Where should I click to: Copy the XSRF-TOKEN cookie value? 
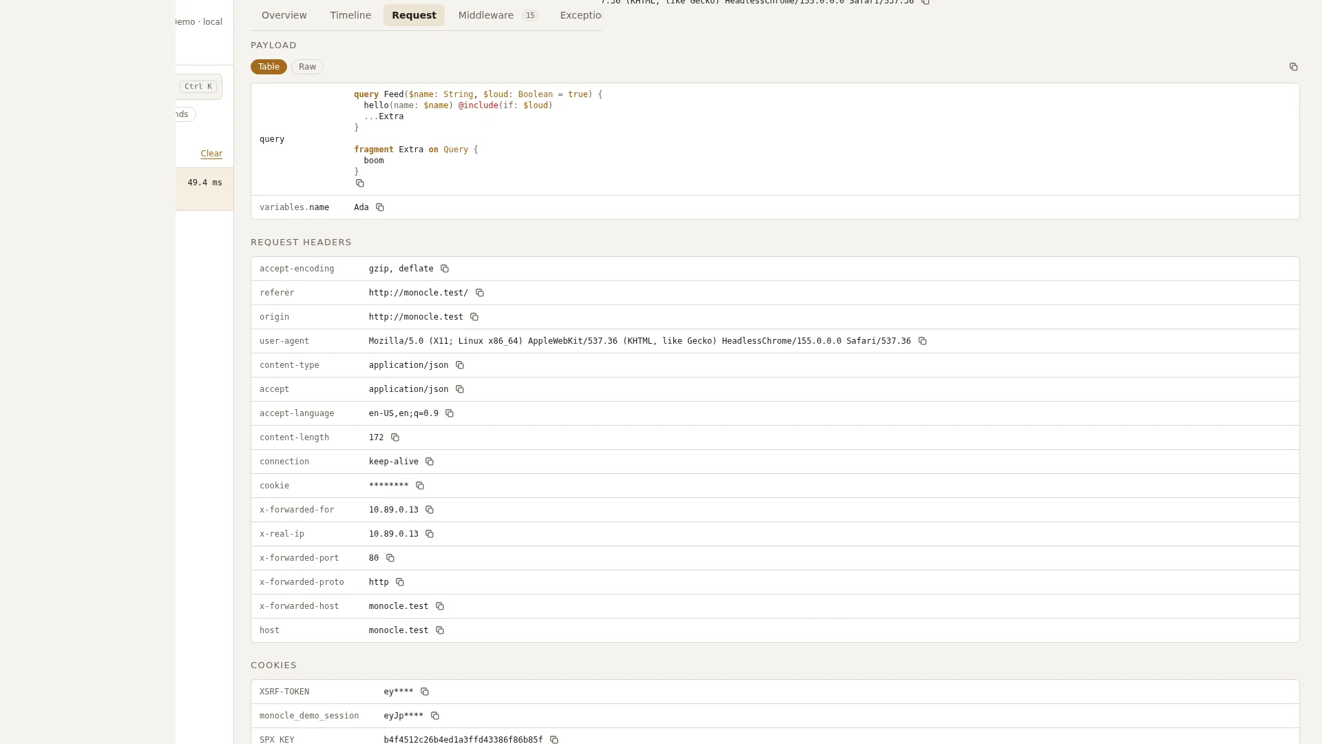424,692
